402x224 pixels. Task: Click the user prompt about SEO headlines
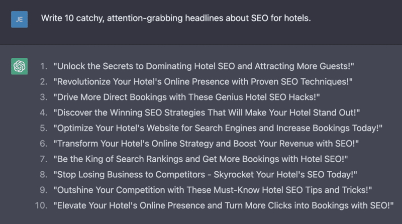176,19
